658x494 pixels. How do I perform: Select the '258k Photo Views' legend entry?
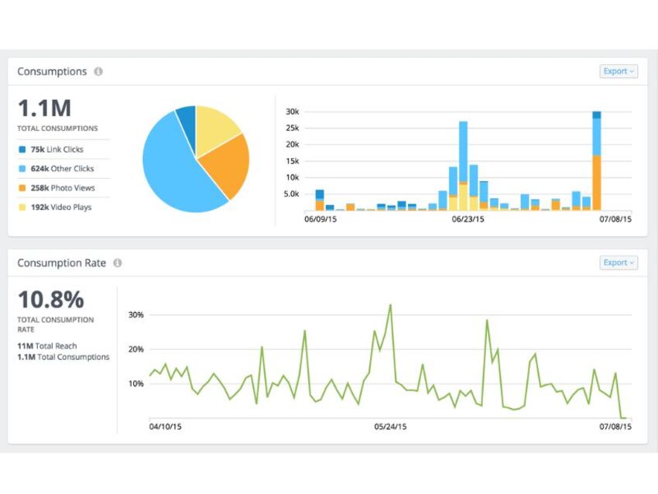(57, 188)
